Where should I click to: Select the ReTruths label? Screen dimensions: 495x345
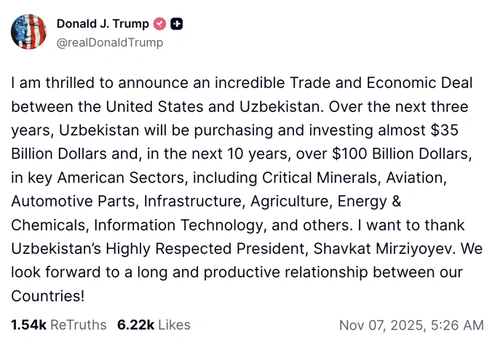76,325
